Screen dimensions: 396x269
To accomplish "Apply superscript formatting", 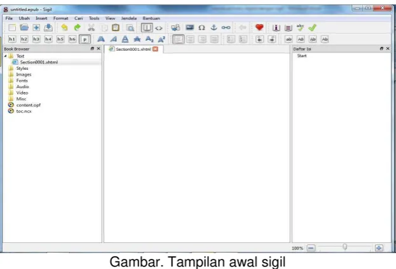I will coord(161,39).
